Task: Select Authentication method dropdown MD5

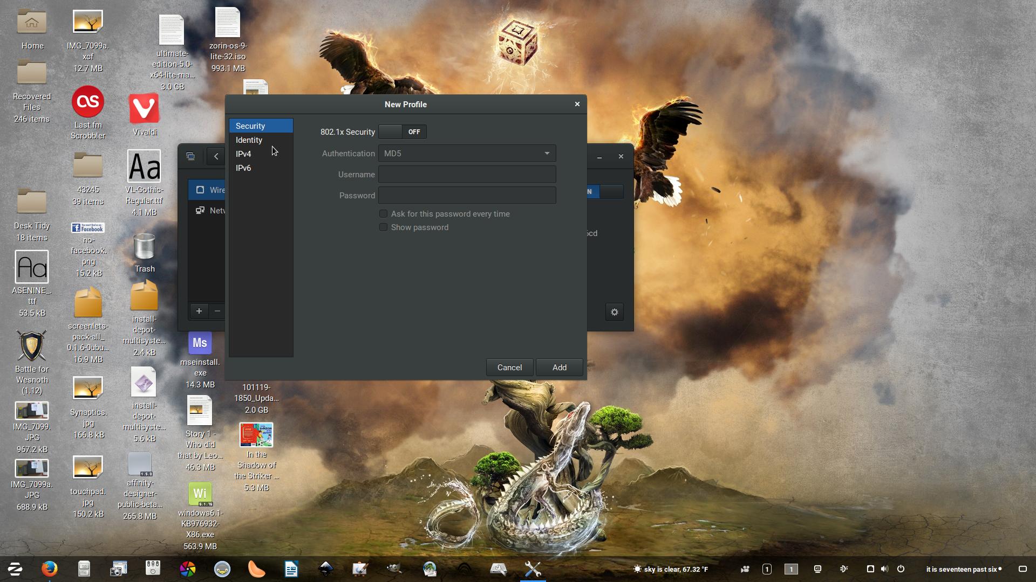Action: [467, 153]
